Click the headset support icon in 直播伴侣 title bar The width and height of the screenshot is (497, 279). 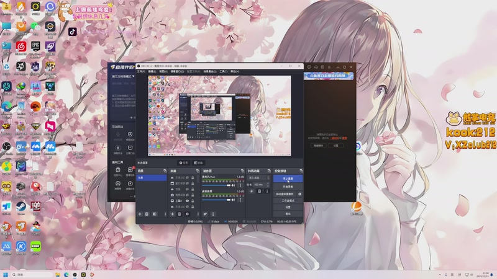pos(316,67)
